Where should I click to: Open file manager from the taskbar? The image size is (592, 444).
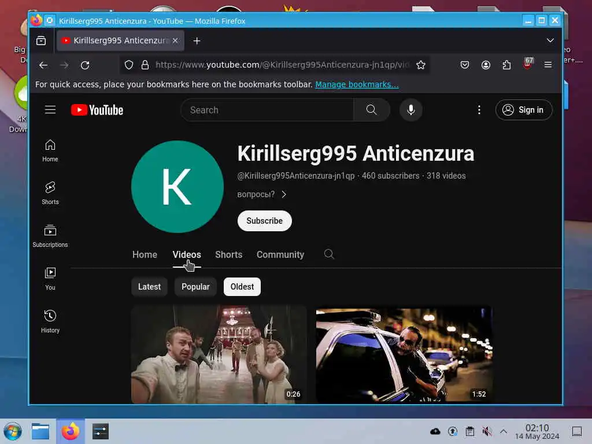[x=40, y=431]
